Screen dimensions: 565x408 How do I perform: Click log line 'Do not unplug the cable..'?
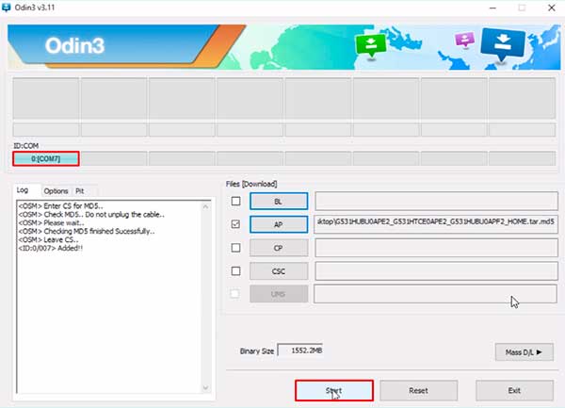tap(124, 215)
